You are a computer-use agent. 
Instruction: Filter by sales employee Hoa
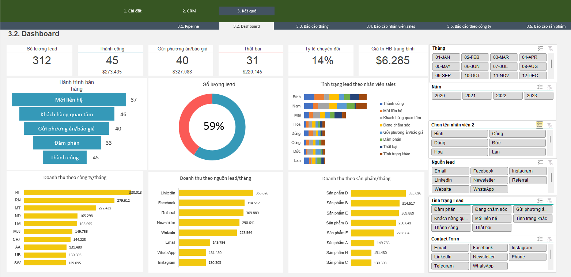460,152
